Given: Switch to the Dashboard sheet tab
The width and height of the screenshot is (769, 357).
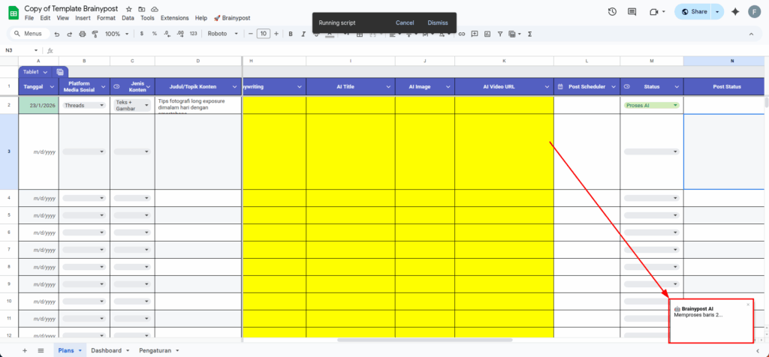Looking at the screenshot, I should [x=108, y=350].
